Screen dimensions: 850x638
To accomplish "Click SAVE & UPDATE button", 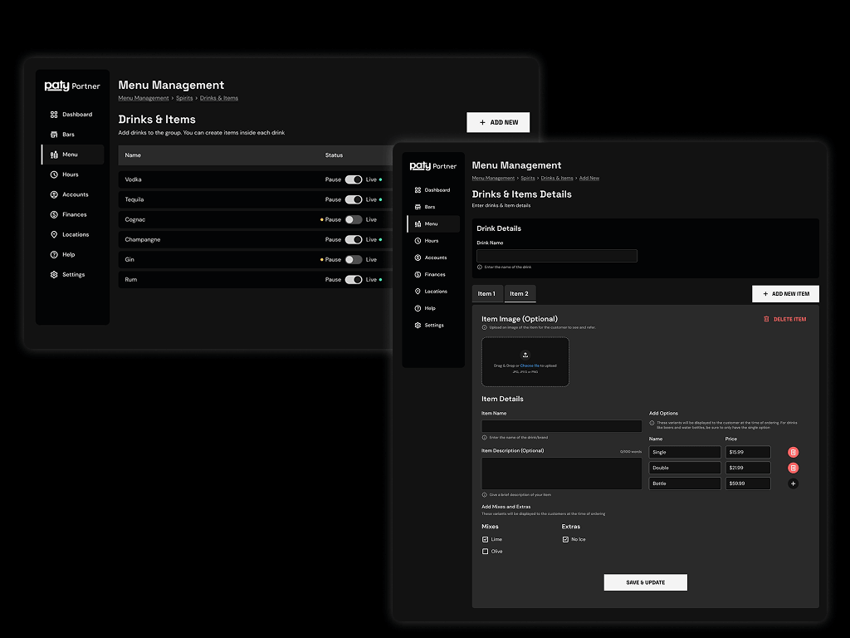I will tap(646, 582).
